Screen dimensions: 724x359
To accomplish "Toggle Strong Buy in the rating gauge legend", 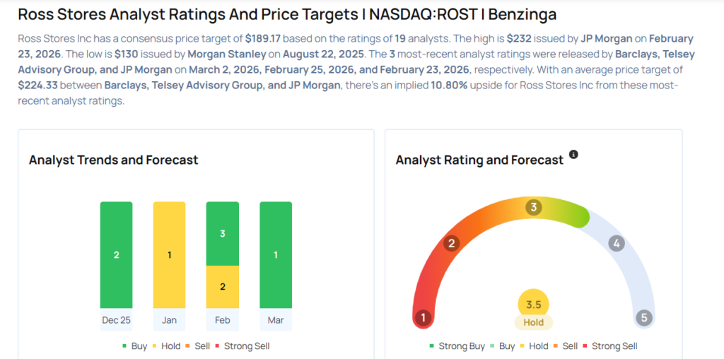I will pos(457,346).
